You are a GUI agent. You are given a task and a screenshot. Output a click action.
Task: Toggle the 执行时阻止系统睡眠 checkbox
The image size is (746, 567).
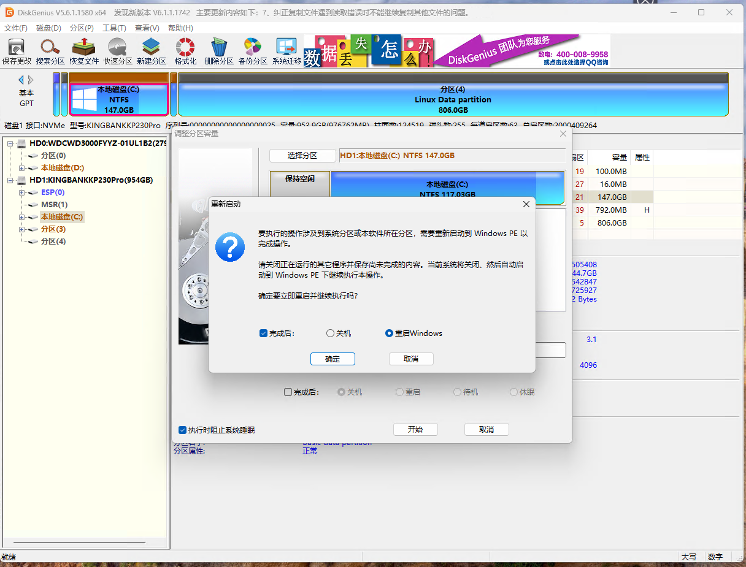pos(182,430)
